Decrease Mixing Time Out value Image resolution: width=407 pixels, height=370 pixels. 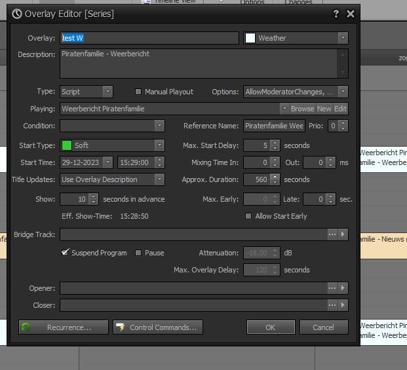click(x=330, y=165)
